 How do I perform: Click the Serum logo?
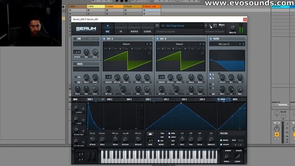pyautogui.click(x=86, y=29)
